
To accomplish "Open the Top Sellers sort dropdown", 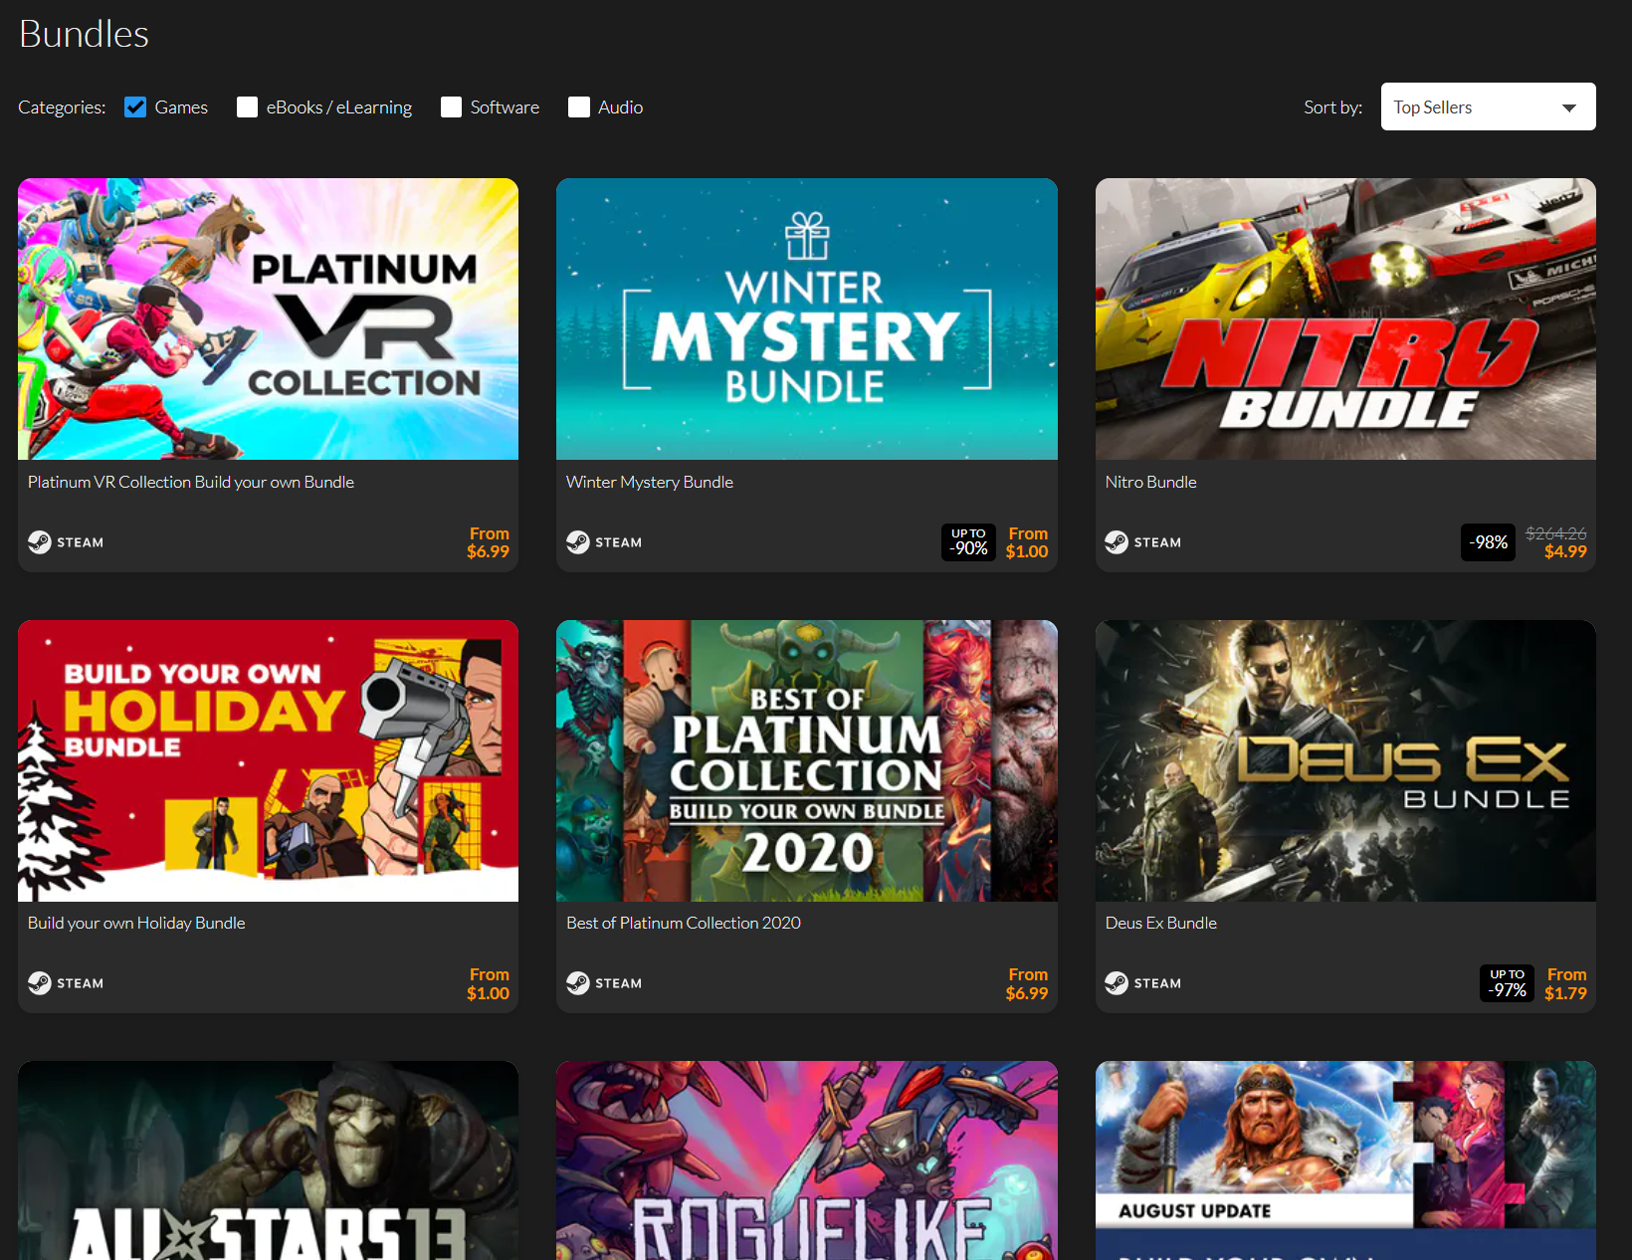I will (1488, 106).
